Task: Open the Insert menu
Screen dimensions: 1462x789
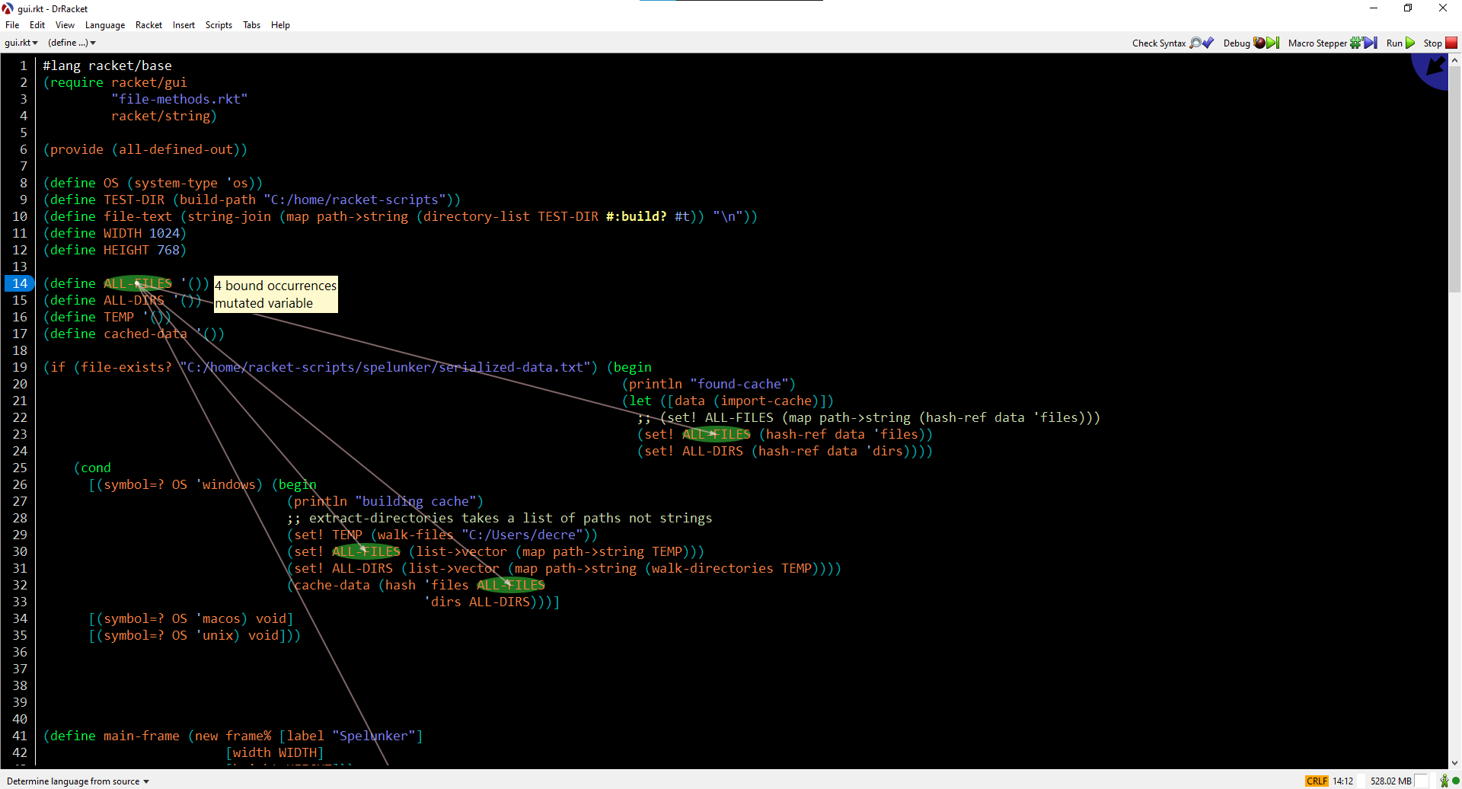Action: (x=184, y=24)
